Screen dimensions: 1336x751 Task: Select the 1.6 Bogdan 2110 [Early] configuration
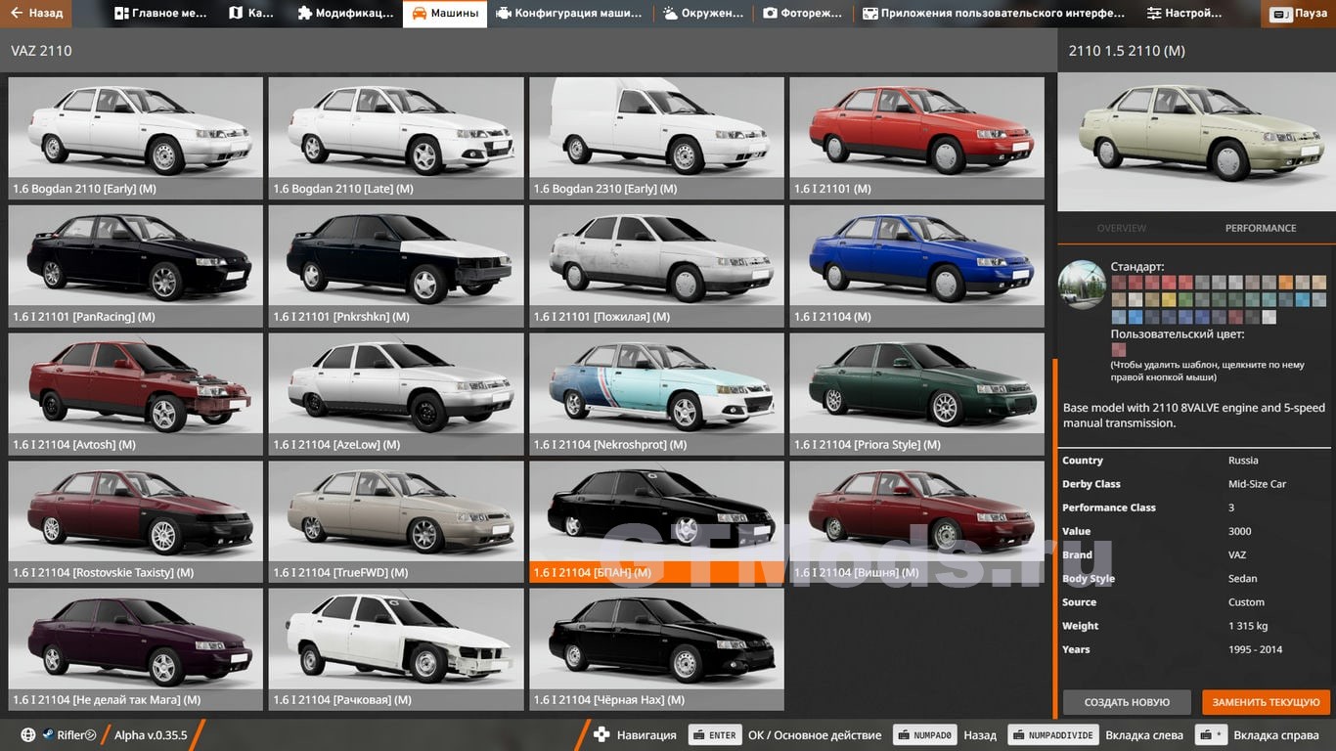coord(136,138)
